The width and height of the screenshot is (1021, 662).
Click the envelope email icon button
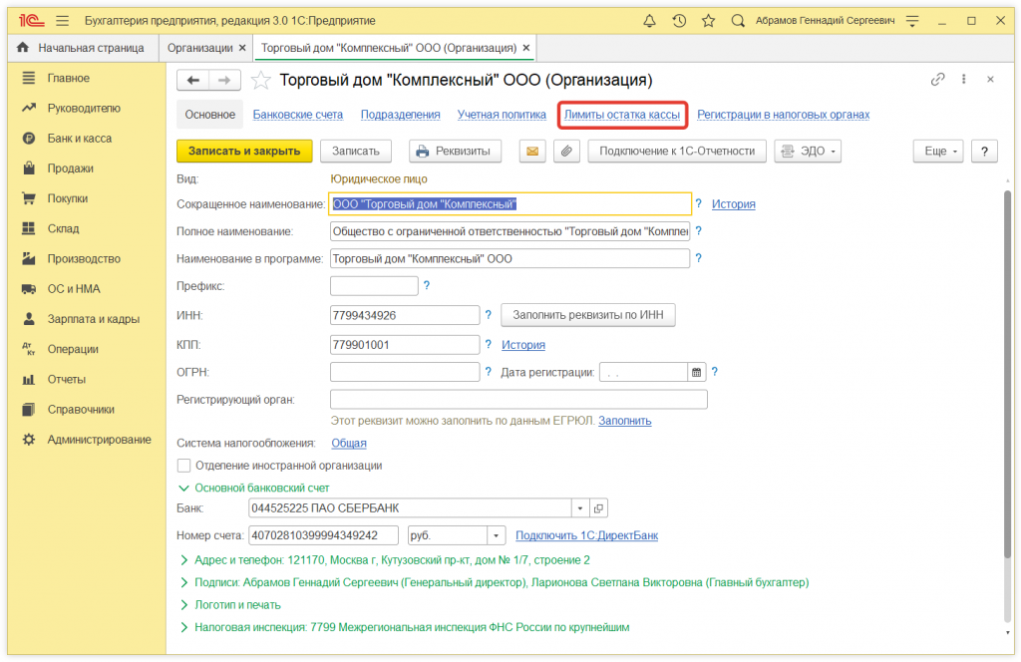coord(532,152)
